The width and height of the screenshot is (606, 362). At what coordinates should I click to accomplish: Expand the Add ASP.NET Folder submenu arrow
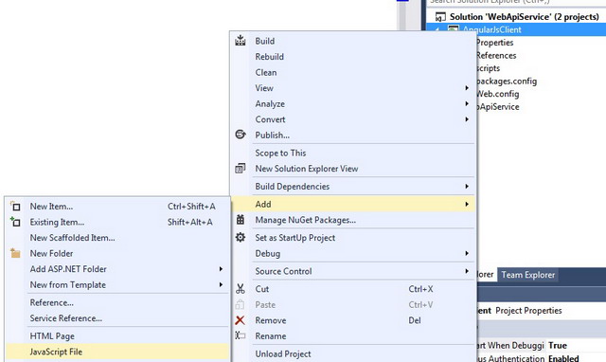click(x=221, y=269)
